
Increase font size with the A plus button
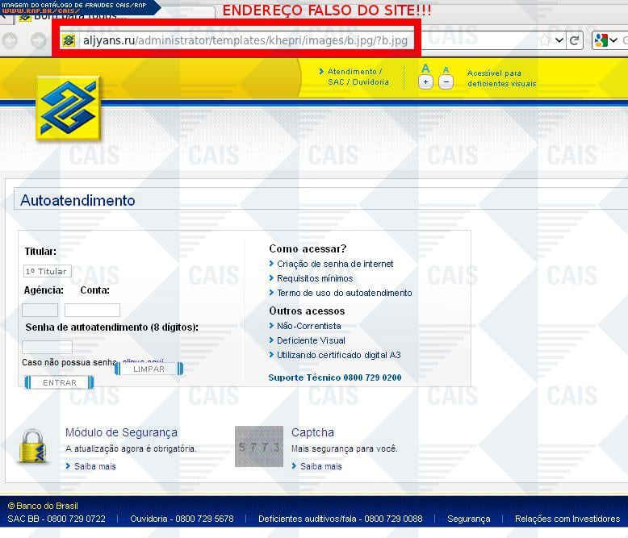425,81
